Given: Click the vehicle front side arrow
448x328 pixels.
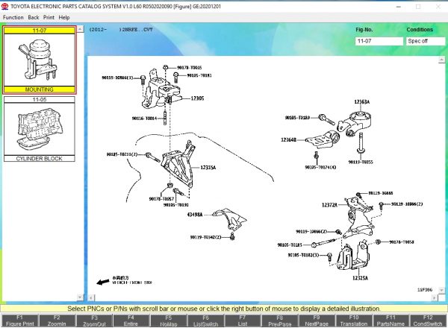Looking at the screenshot, I should pyautogui.click(x=103, y=282).
